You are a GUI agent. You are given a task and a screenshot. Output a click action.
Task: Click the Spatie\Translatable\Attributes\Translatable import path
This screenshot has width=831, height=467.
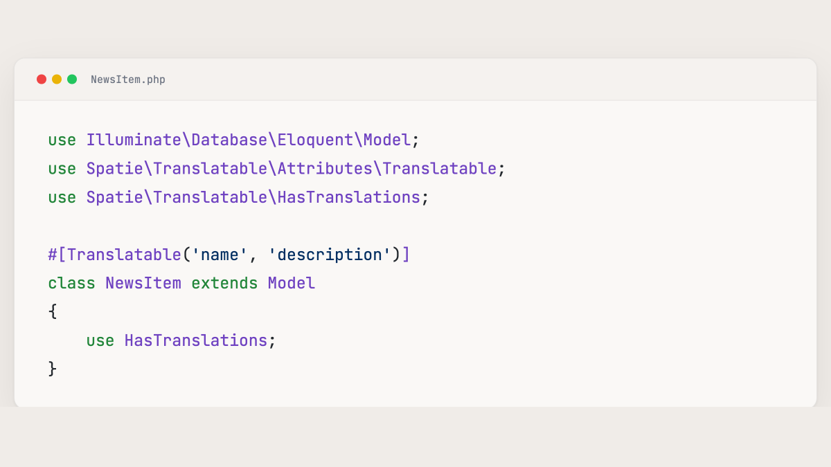pyautogui.click(x=292, y=169)
